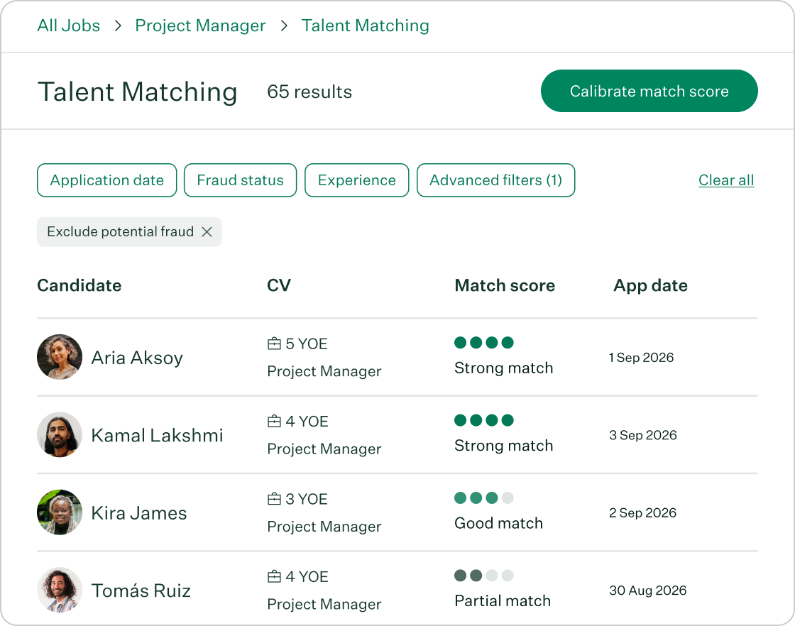This screenshot has width=795, height=626.
Task: Click the briefcase icon next to Kira James's 3 YOE
Action: pos(273,498)
